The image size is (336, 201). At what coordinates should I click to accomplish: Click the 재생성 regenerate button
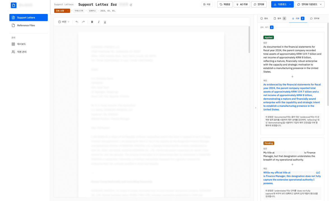(x=225, y=4)
